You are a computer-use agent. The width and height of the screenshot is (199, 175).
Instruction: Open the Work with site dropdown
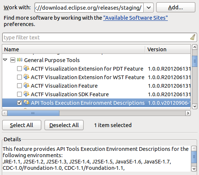149,8
